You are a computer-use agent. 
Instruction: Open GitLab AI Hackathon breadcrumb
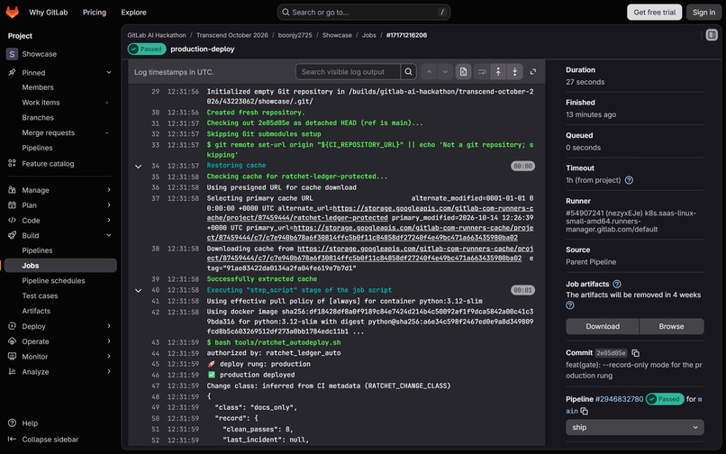[157, 35]
